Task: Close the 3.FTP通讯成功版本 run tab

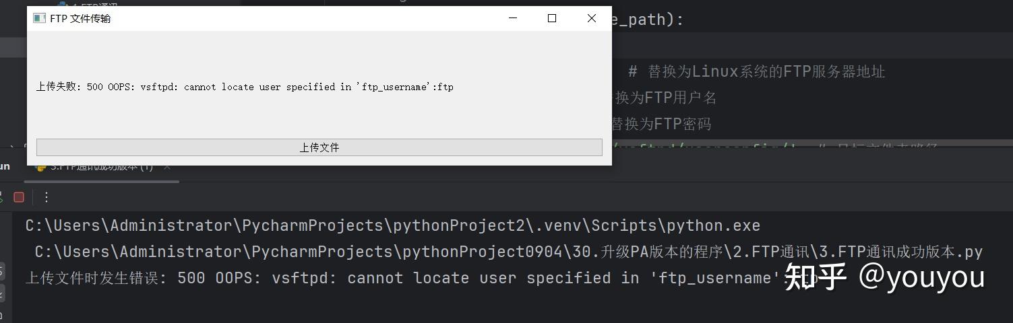Action: 168,166
